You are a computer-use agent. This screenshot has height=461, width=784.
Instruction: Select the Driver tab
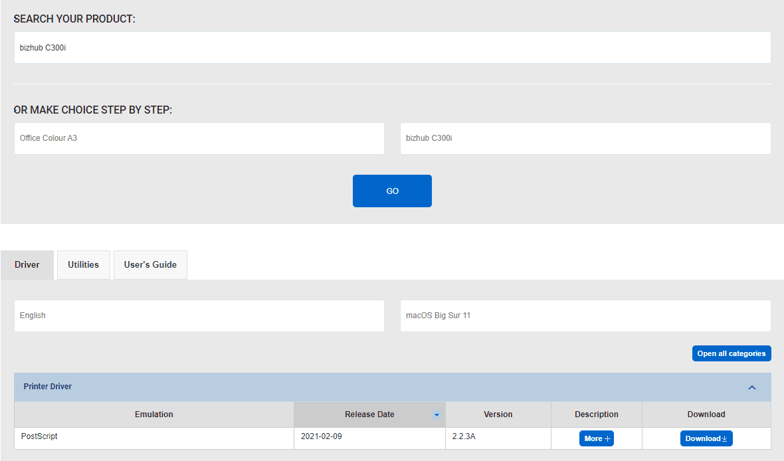coord(27,265)
